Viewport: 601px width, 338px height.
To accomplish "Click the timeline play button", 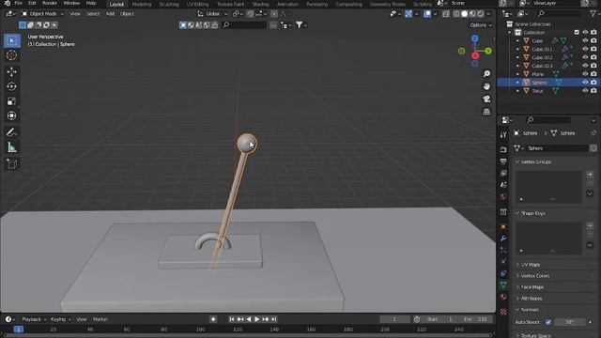I will (256, 319).
